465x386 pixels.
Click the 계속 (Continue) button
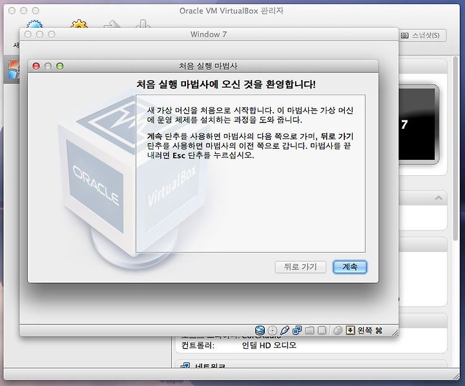[349, 267]
